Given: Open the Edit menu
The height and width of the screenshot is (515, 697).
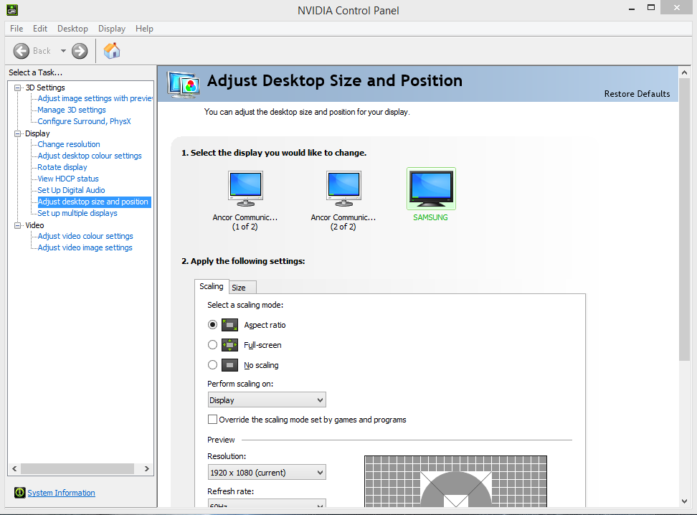Looking at the screenshot, I should coord(40,29).
